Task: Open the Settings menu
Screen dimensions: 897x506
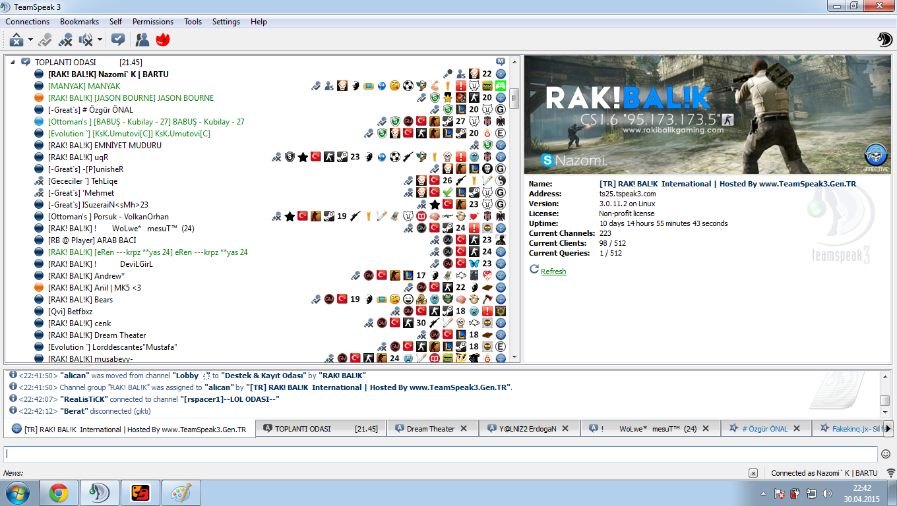Action: pyautogui.click(x=226, y=22)
